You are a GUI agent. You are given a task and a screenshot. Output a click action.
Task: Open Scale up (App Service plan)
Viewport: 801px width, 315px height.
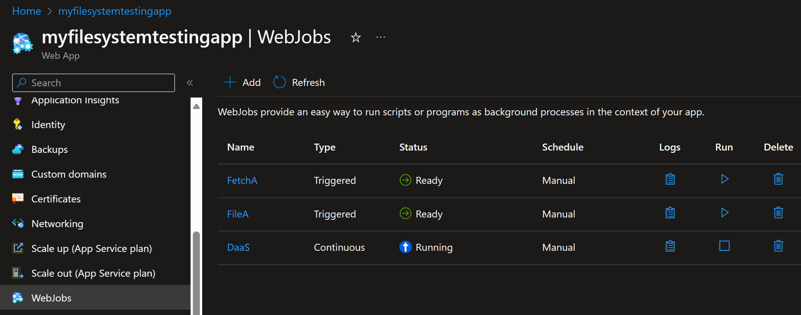click(x=92, y=248)
